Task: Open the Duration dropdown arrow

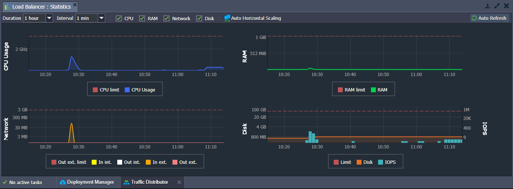Action: pos(49,18)
